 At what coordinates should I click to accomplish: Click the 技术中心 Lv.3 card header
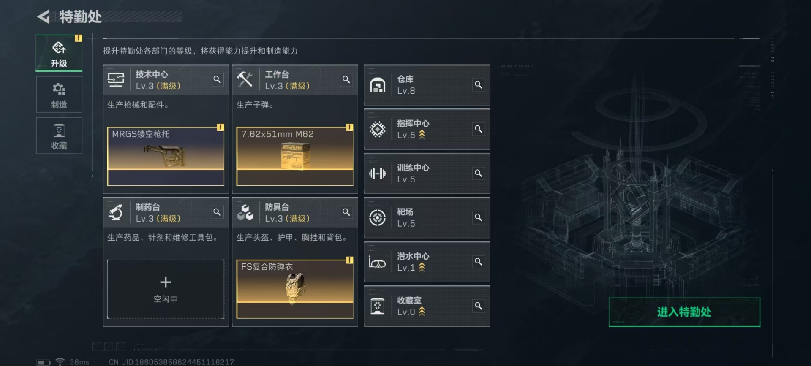click(x=166, y=80)
